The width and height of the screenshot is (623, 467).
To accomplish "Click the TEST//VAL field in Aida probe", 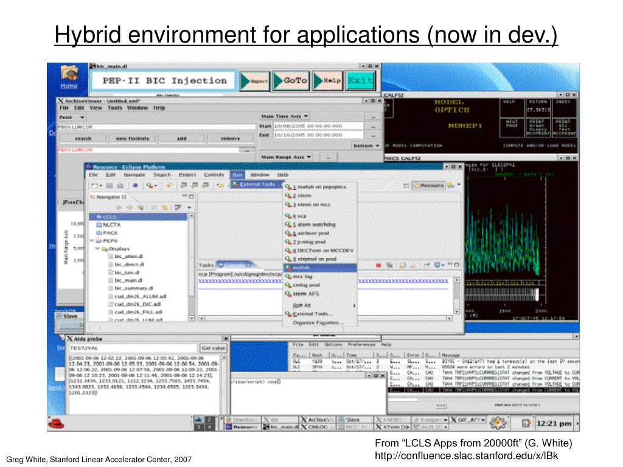I will click(x=133, y=348).
